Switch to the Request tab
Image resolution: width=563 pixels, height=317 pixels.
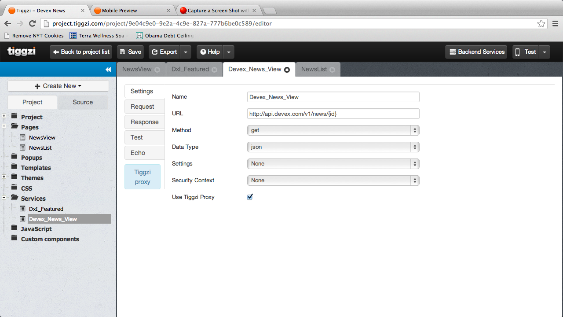point(142,107)
